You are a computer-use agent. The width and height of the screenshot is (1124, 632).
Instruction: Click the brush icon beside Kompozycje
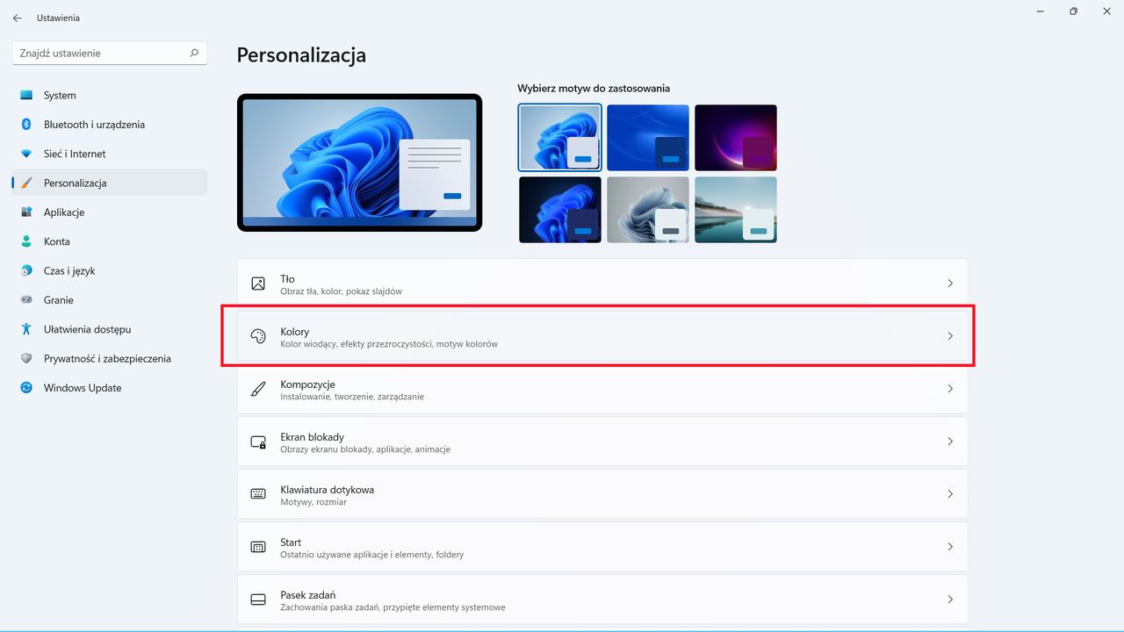(x=257, y=388)
